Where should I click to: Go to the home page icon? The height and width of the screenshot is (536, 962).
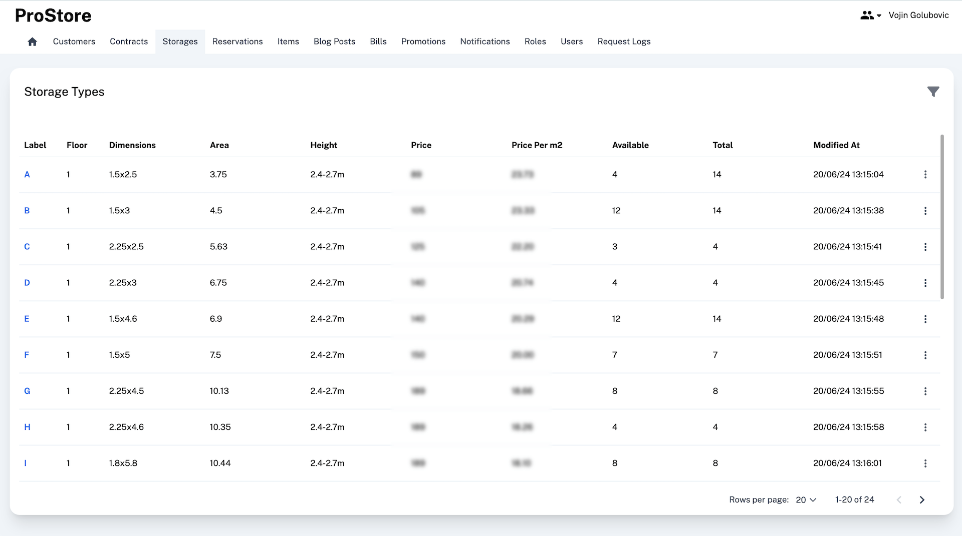tap(32, 42)
